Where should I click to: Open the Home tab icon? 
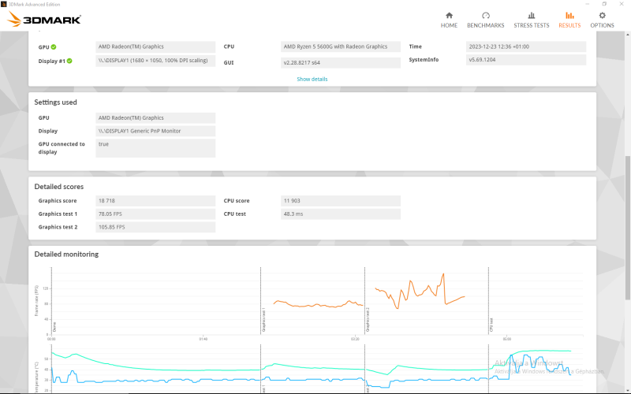tap(449, 15)
